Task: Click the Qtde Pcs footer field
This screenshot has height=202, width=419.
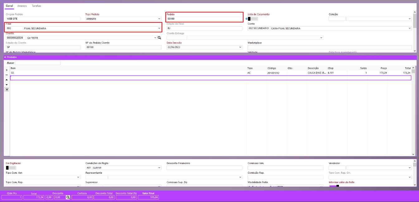Action: coord(12,197)
